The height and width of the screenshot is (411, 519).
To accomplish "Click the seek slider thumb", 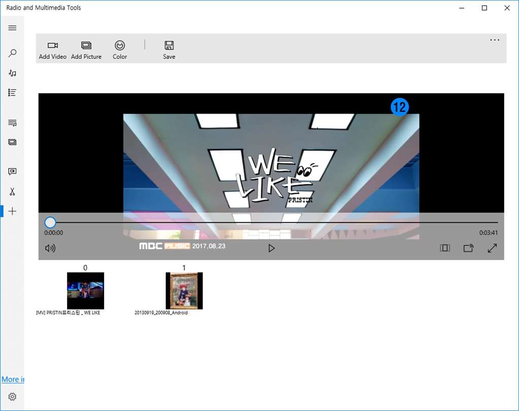I will click(50, 222).
